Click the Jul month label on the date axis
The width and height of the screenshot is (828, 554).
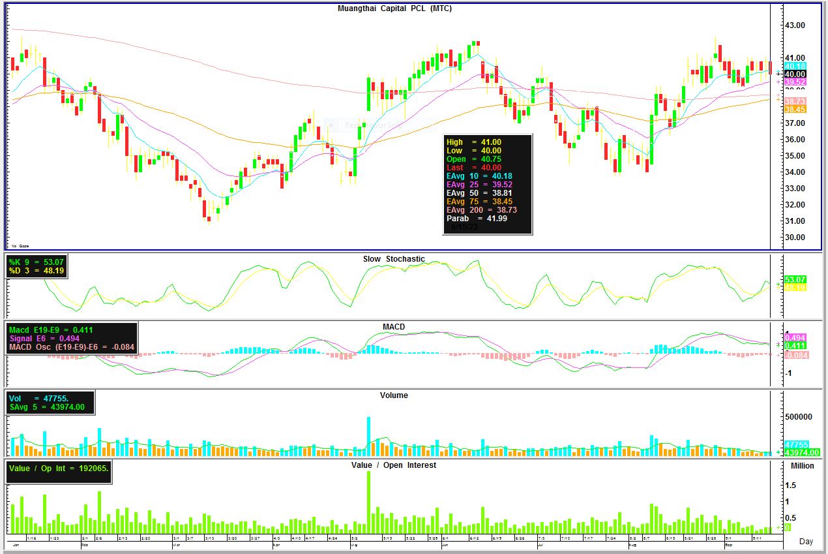(x=540, y=544)
